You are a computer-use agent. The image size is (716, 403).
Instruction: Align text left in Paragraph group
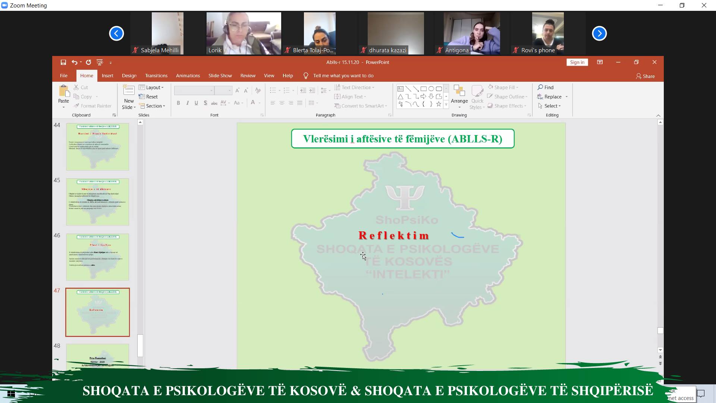click(273, 103)
